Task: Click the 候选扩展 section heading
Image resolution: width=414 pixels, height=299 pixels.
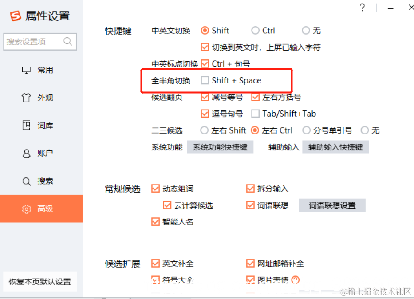Action: (x=122, y=264)
